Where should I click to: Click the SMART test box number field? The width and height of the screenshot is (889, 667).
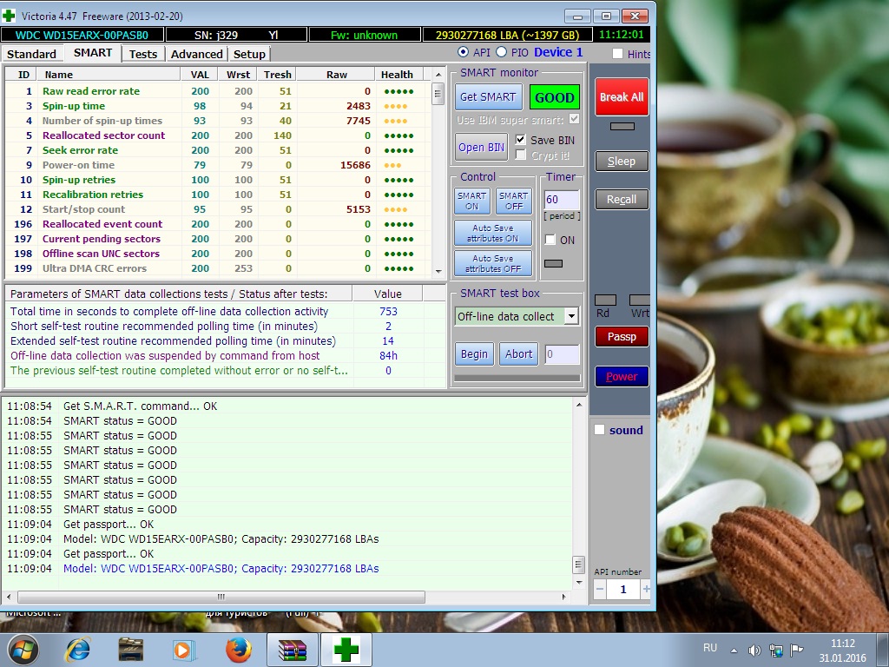[562, 354]
